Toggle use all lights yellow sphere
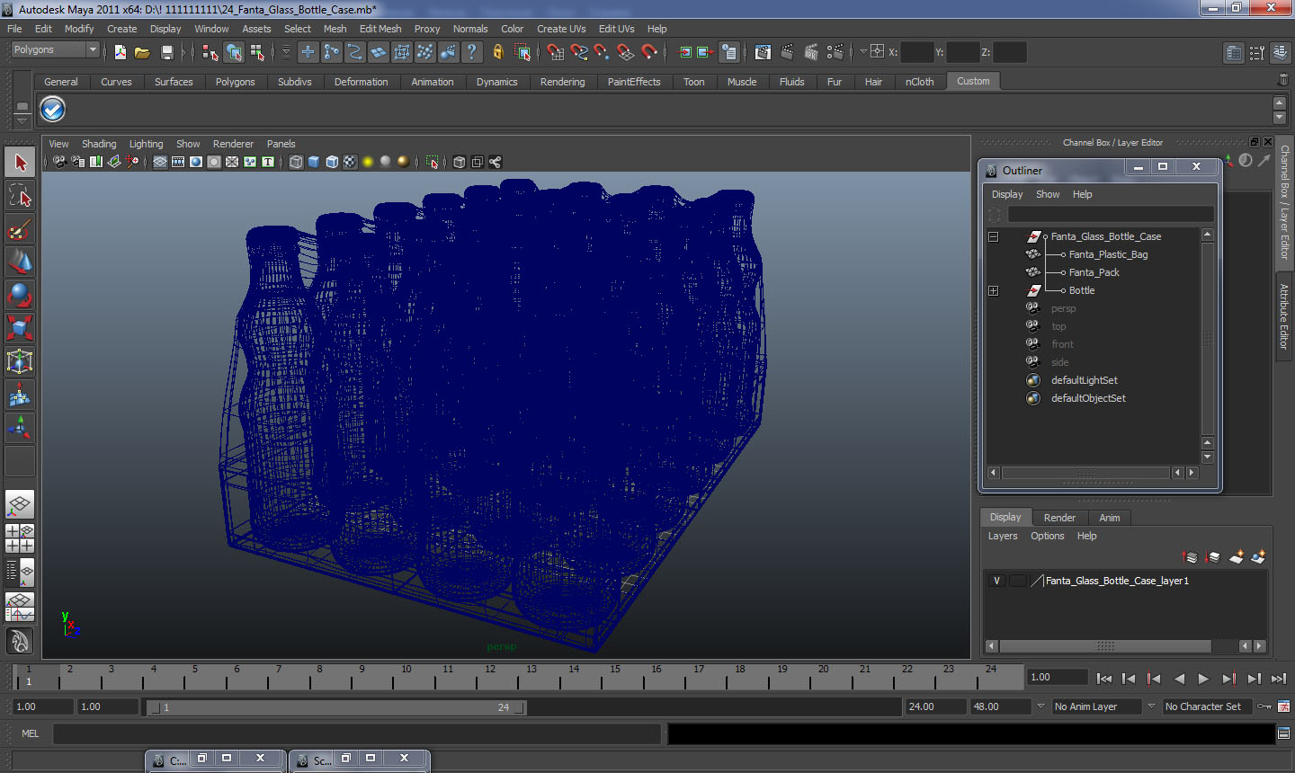This screenshot has width=1295, height=773. pos(368,162)
